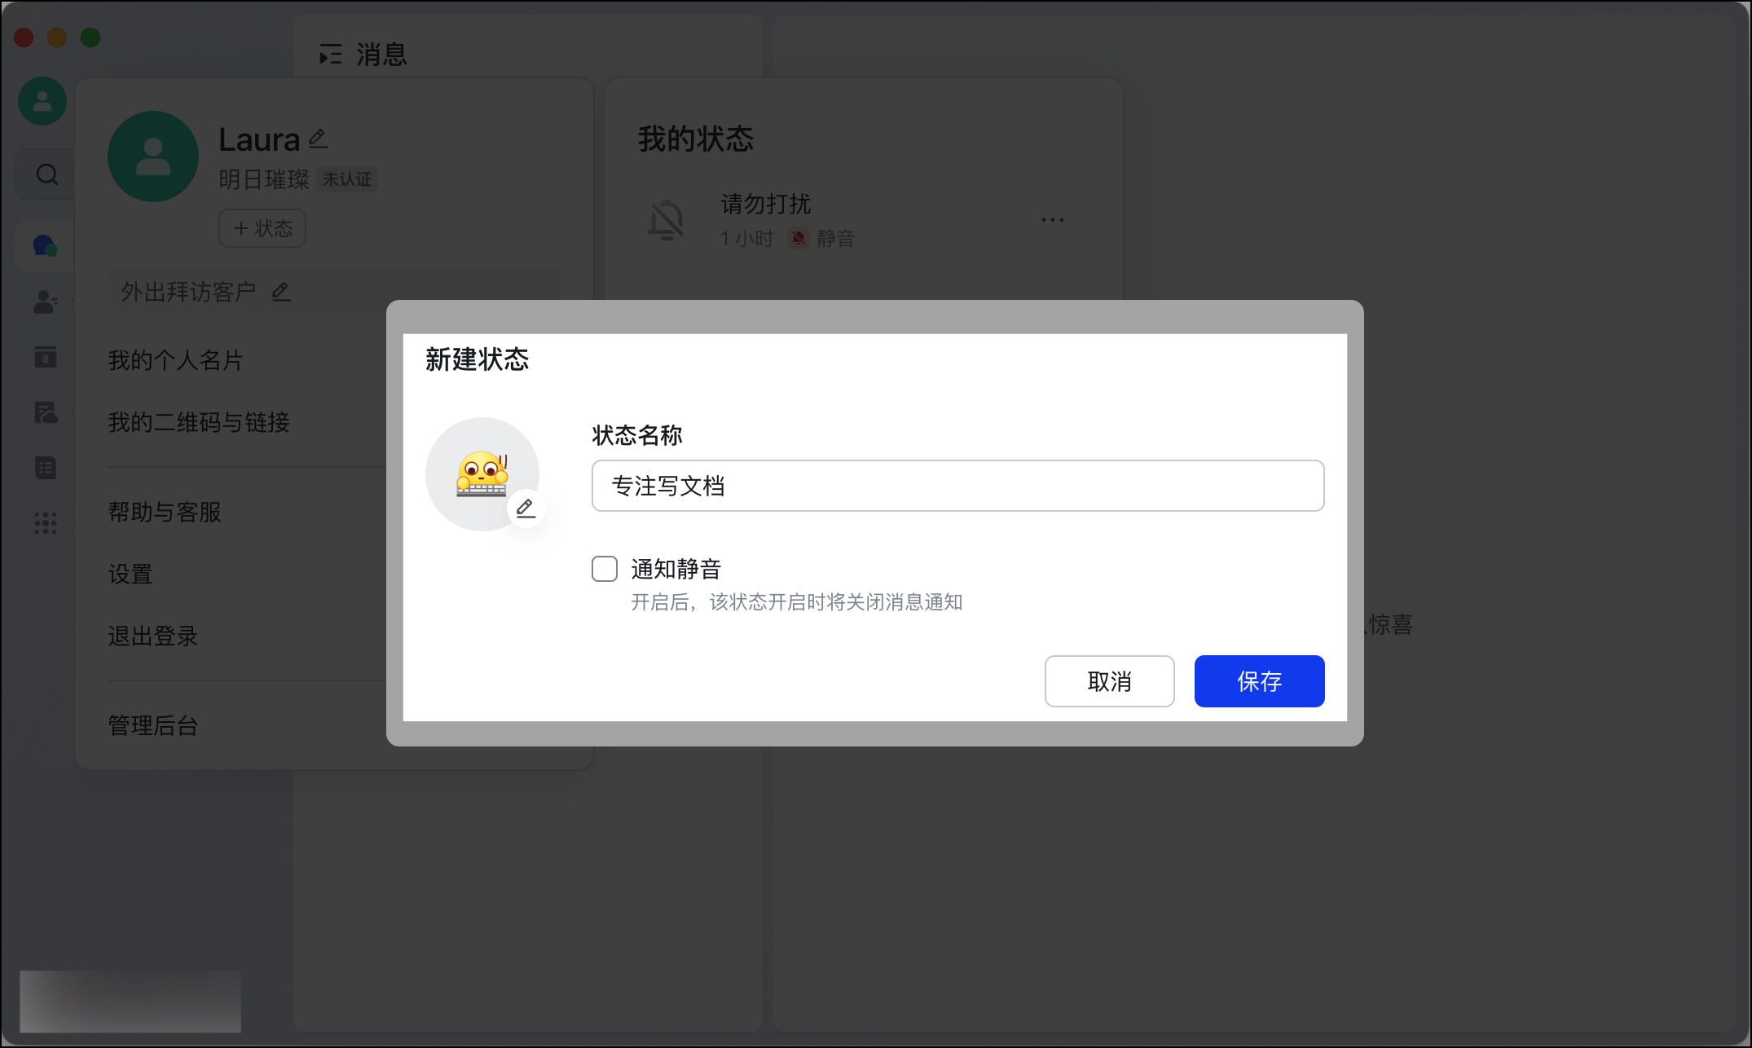Open more options for the 请勿打扰 status

pyautogui.click(x=1052, y=218)
